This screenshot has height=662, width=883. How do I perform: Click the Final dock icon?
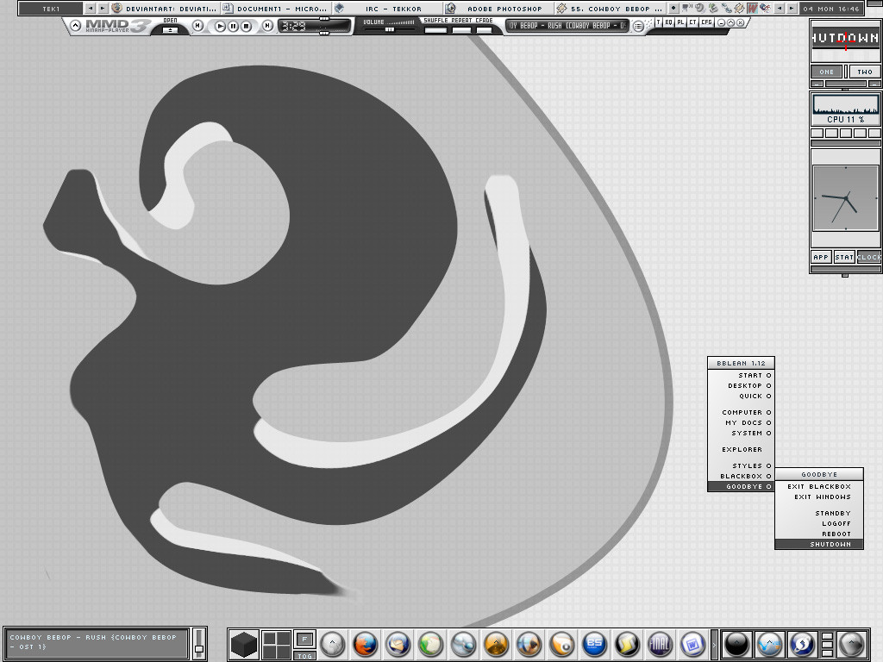[x=660, y=644]
